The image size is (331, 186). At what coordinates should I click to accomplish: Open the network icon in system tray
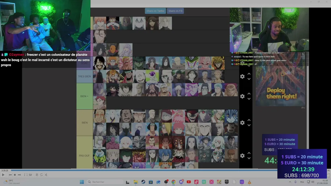308,182
